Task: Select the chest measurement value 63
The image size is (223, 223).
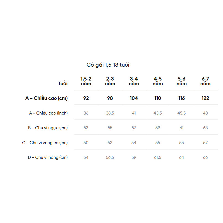Action: pyautogui.click(x=205, y=128)
